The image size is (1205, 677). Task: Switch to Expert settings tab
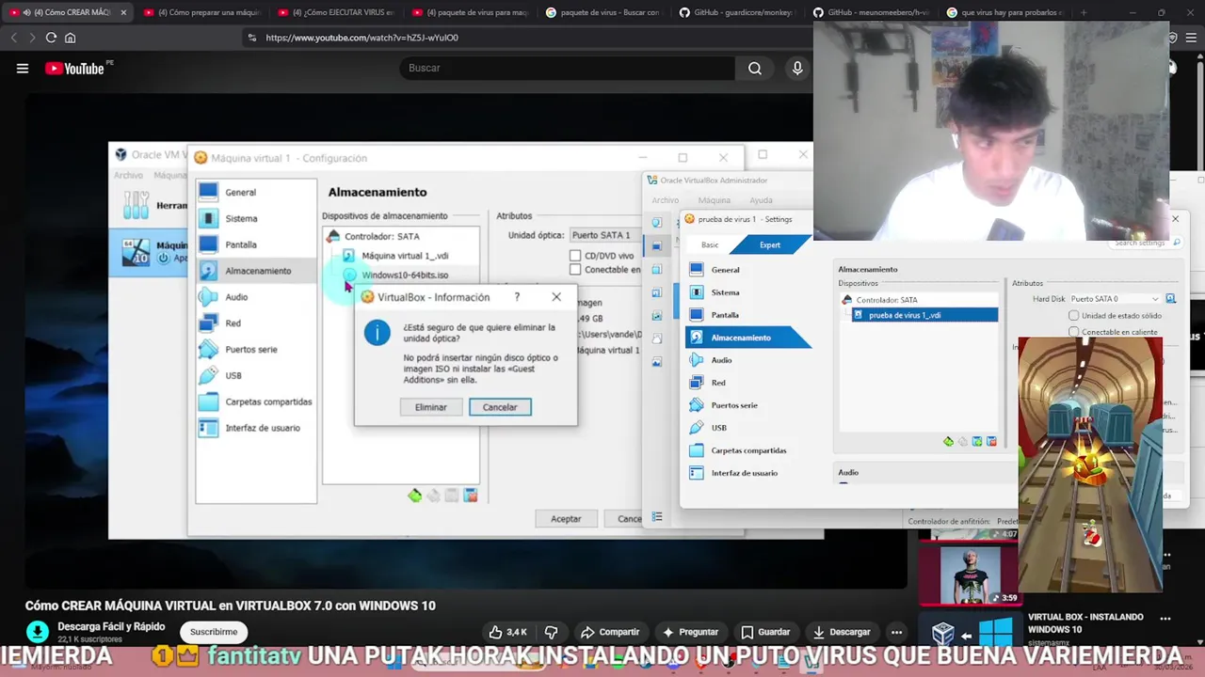[770, 245]
